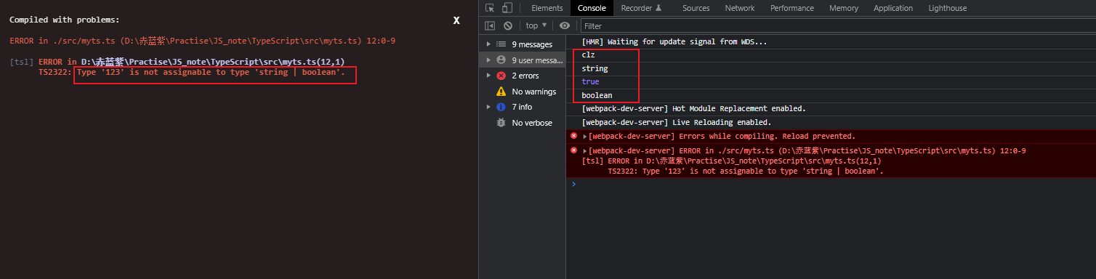Switch to the Elements tab
The width and height of the screenshot is (1096, 279).
tap(547, 8)
